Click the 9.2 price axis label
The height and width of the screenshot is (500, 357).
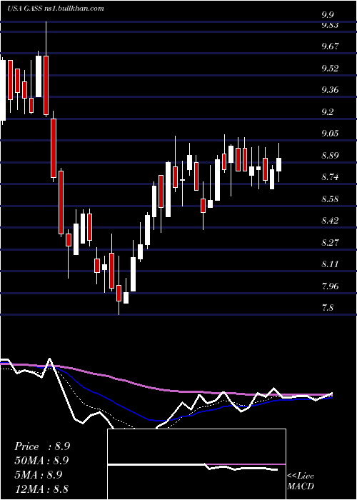pyautogui.click(x=328, y=111)
